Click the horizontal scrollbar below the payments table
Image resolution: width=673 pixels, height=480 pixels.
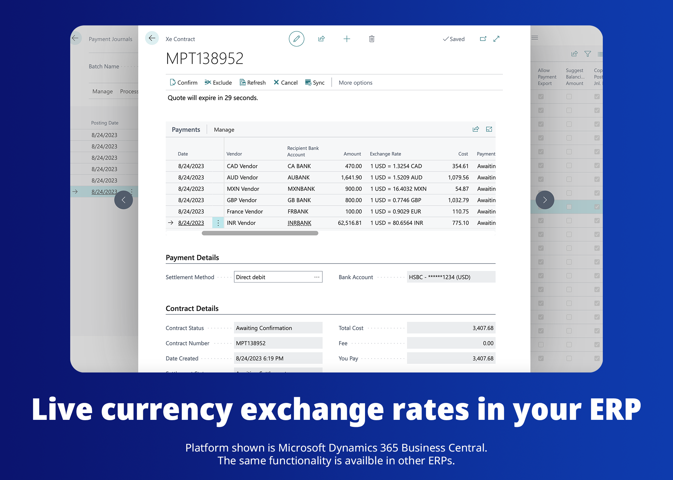[x=260, y=233]
